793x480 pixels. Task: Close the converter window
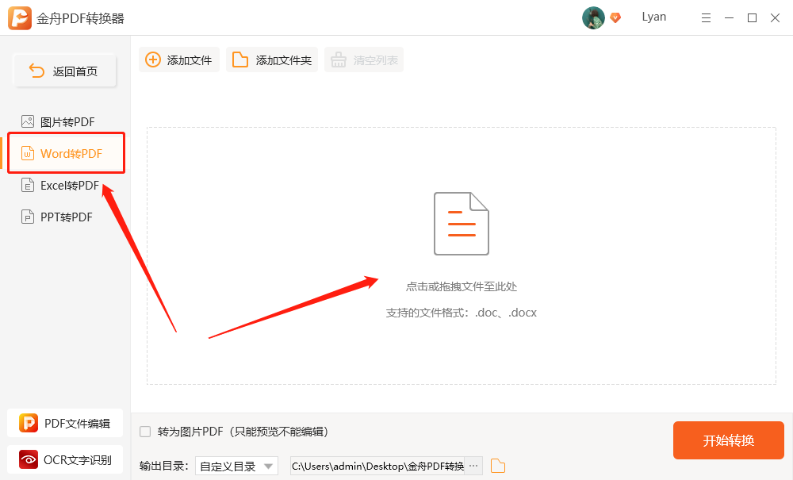775,18
